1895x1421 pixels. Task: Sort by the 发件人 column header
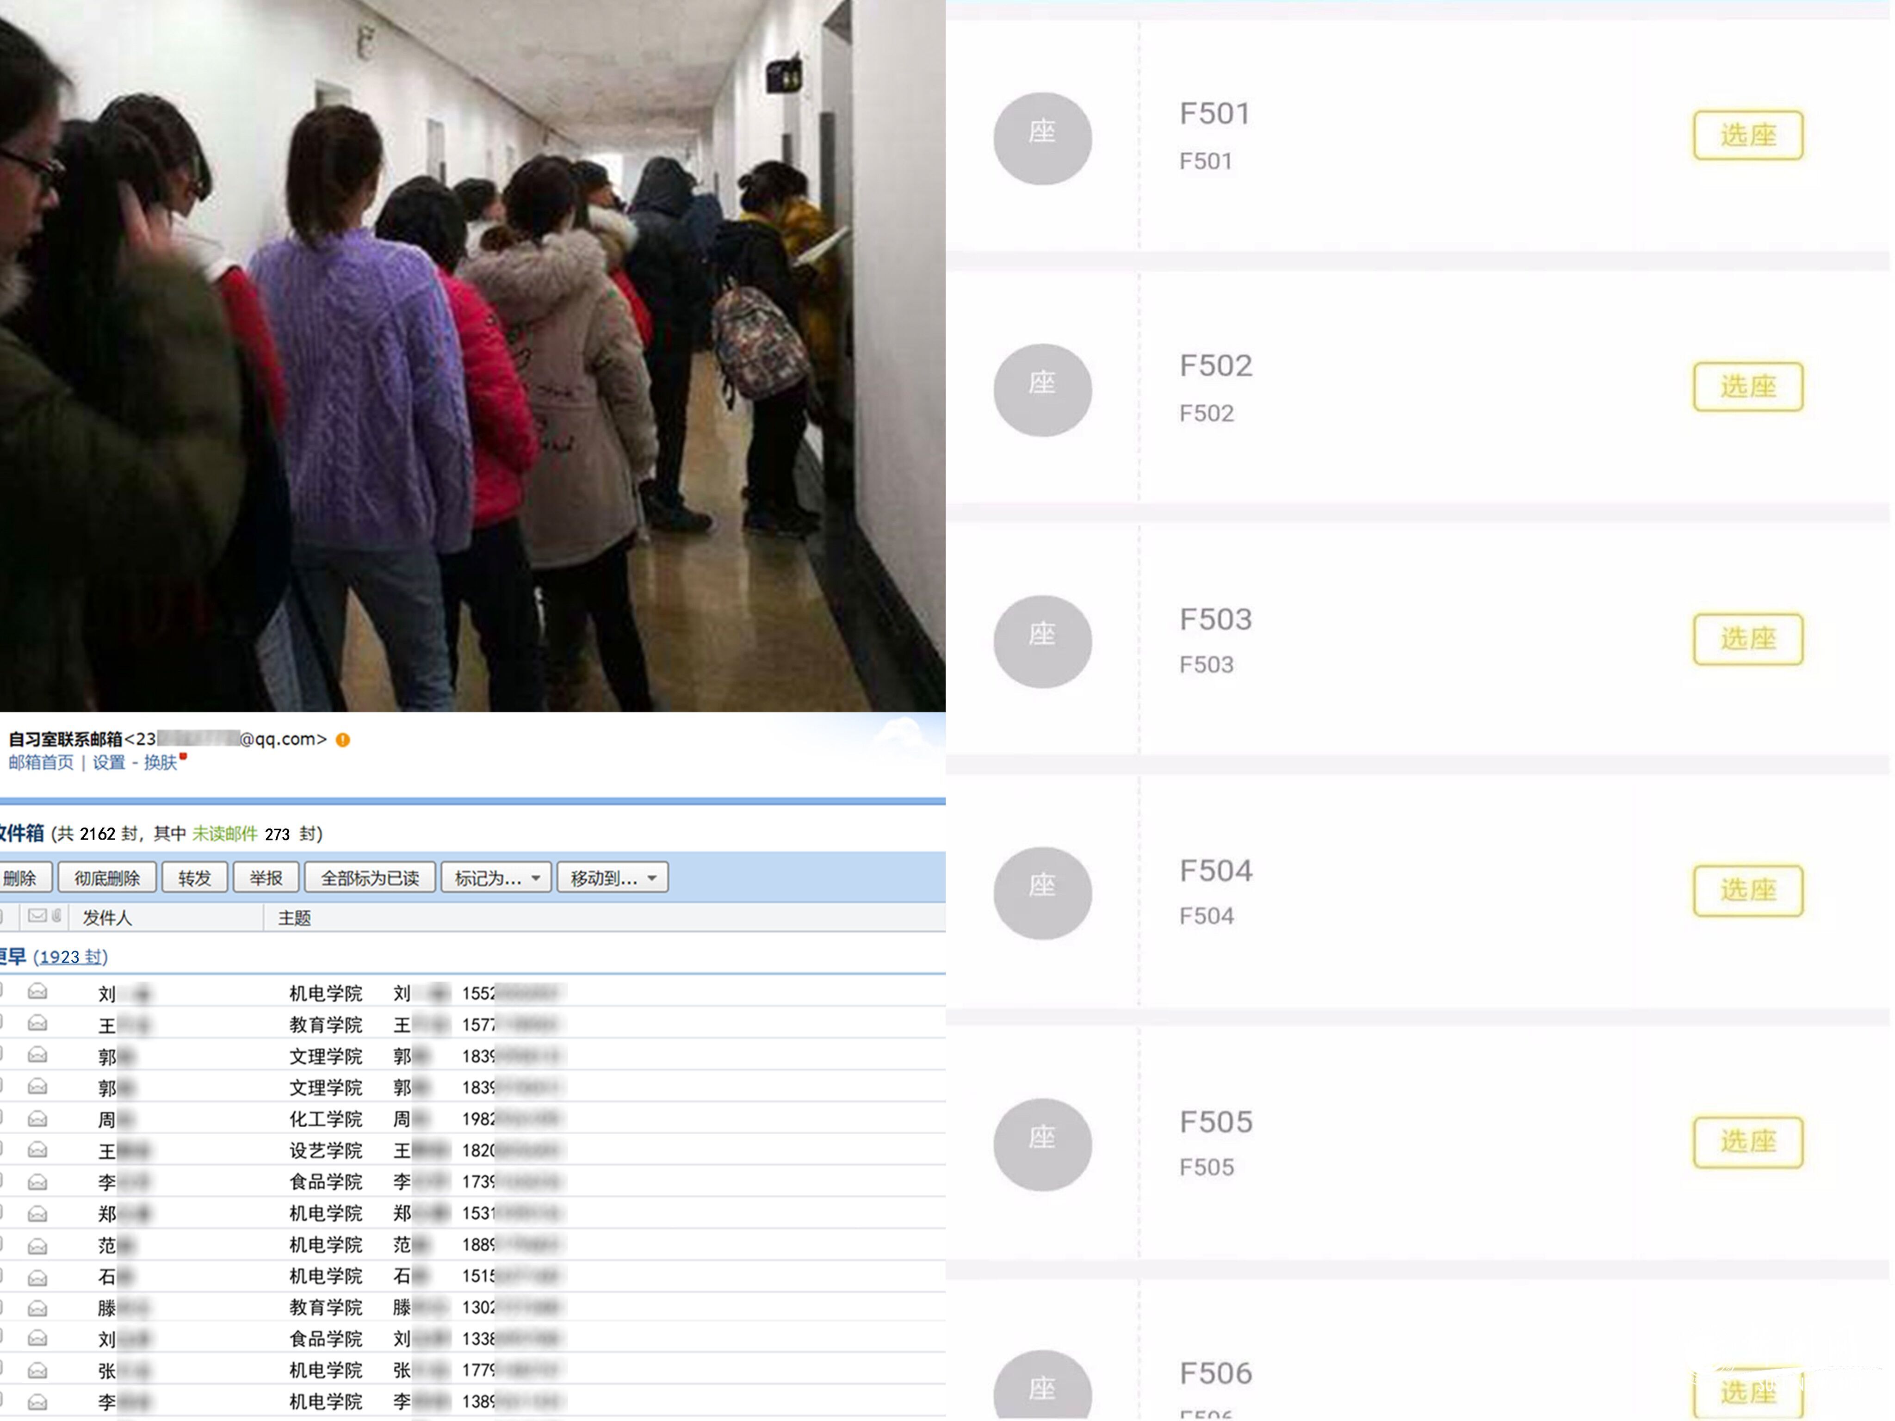point(107,918)
